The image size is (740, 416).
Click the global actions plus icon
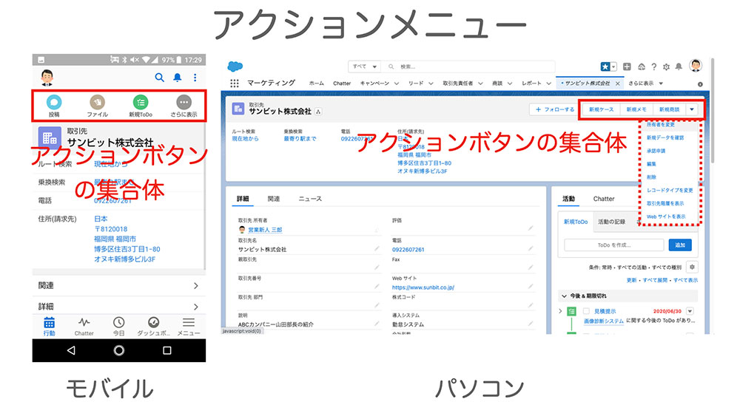627,67
